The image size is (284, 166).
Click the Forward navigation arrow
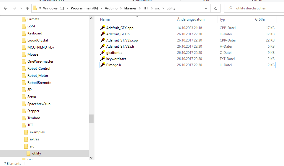click(x=14, y=8)
